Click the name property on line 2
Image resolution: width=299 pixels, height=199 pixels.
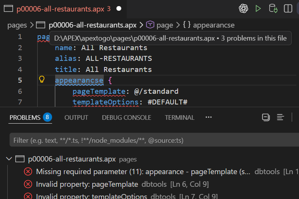pos(64,48)
